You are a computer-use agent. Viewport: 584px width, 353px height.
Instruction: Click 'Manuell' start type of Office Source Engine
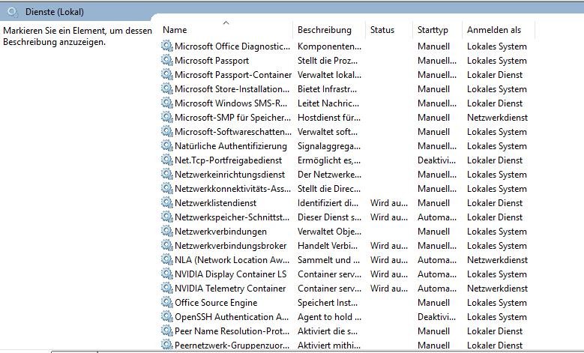[x=433, y=303]
